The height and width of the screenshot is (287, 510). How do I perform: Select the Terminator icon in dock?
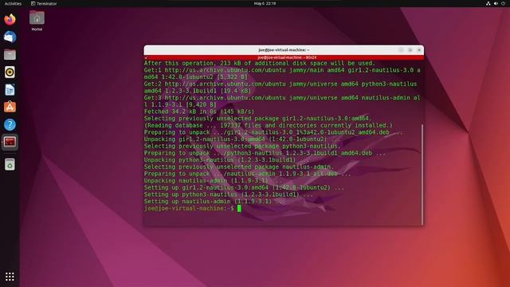click(10, 142)
